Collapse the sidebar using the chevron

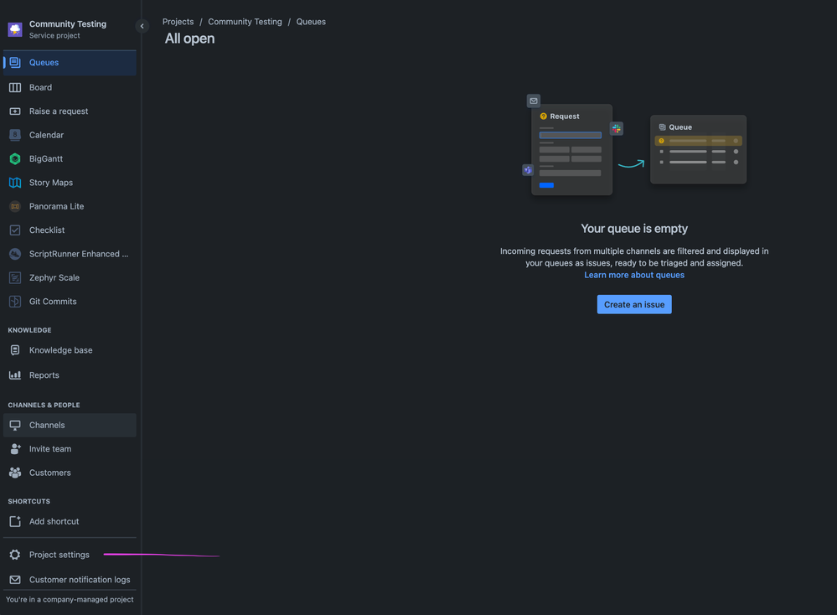142,26
